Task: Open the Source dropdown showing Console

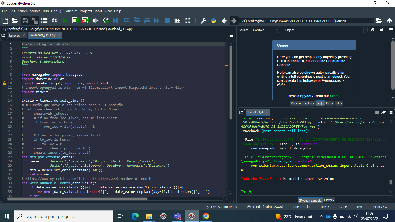Action: coord(265,30)
